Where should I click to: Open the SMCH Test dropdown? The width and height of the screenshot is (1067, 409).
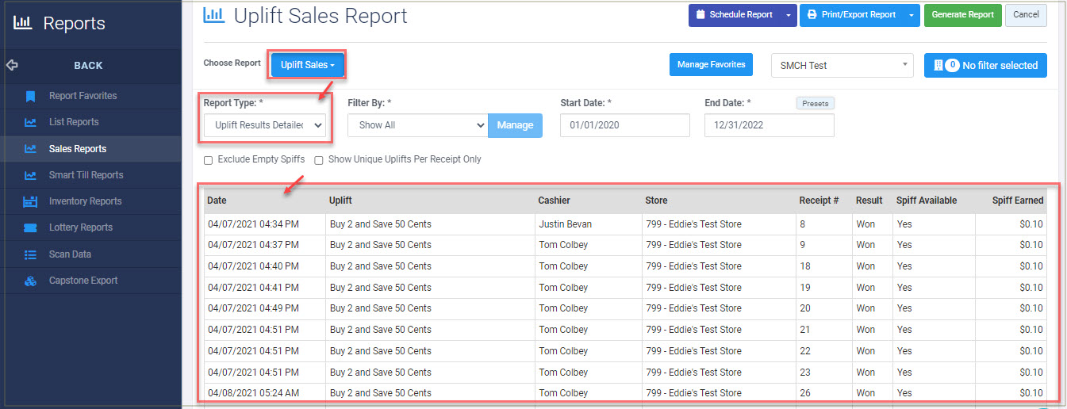(841, 66)
